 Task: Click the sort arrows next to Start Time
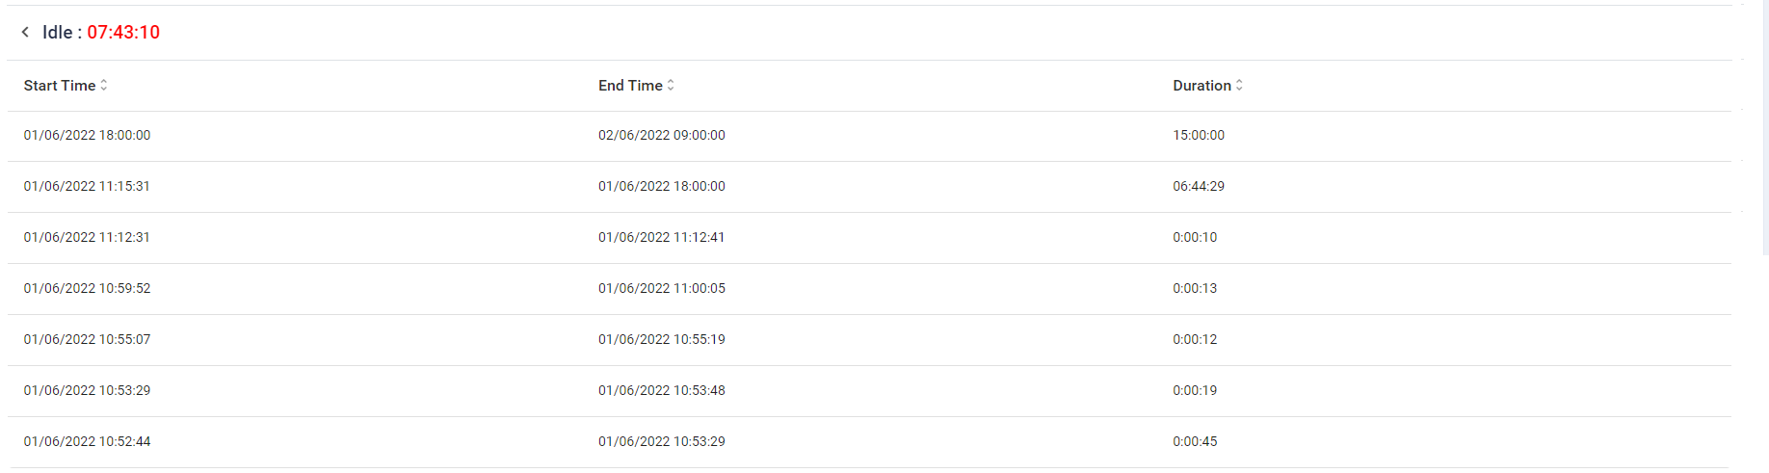[x=104, y=86]
